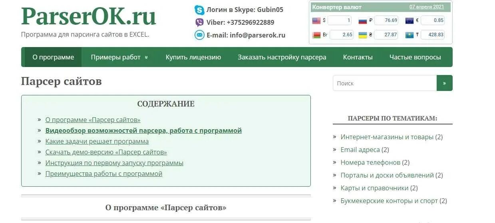Open Преимущества работы с программой link

click(x=104, y=174)
